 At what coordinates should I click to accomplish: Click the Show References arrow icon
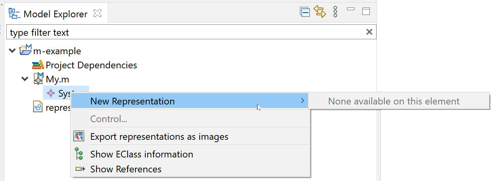[x=80, y=169]
